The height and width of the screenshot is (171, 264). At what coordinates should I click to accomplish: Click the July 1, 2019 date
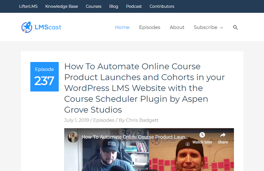click(x=77, y=120)
